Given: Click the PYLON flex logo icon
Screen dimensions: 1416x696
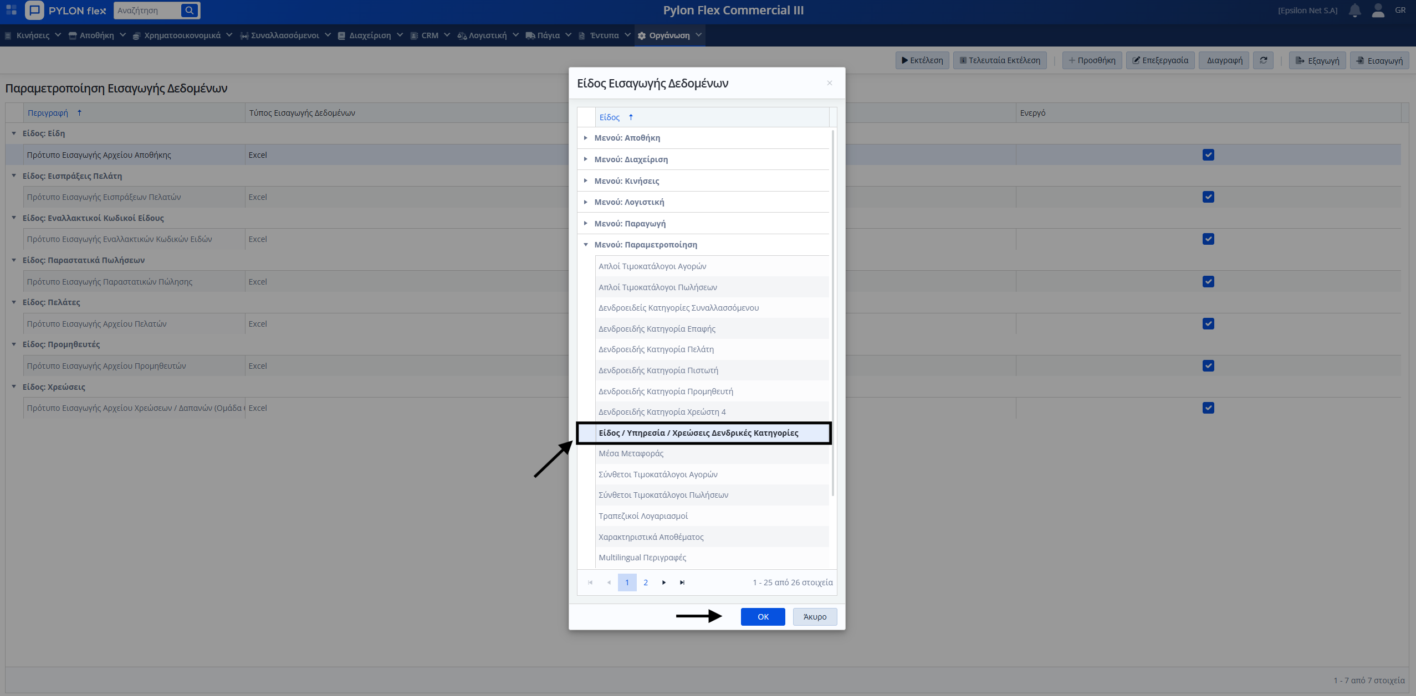Looking at the screenshot, I should (x=35, y=11).
